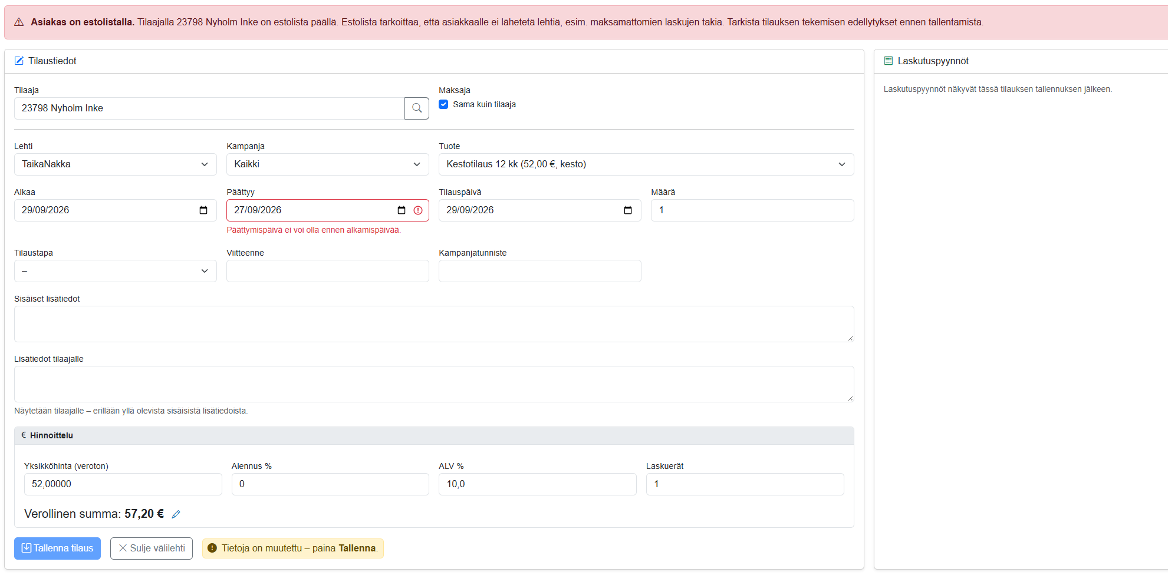Screen dimensions: 1168x585
Task: Click into Lisätiedot tilaajalle text area
Action: 434,384
